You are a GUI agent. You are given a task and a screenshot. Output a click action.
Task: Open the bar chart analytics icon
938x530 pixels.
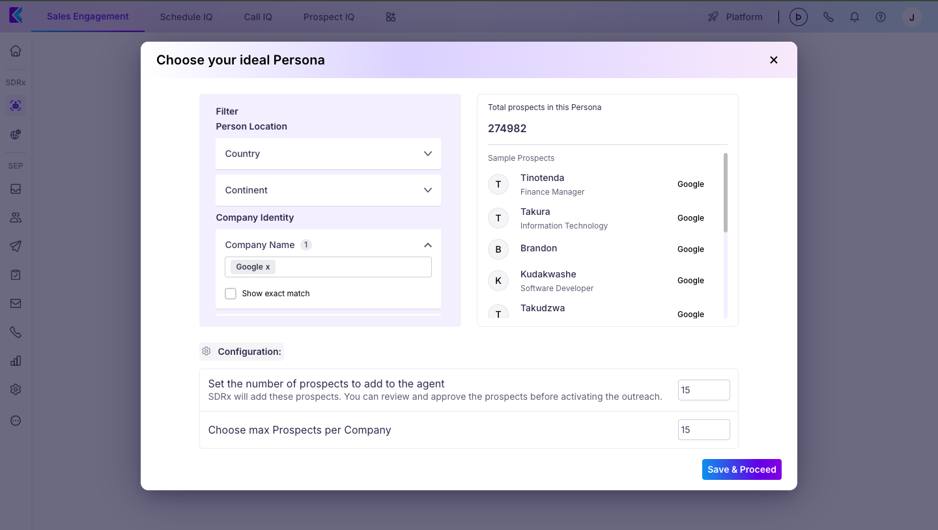pos(16,361)
